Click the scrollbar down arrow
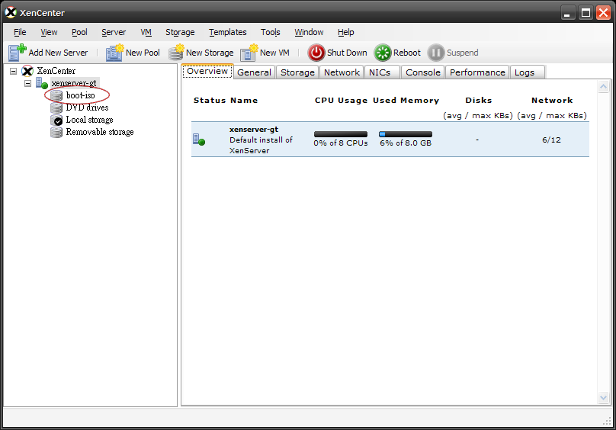Screen dimensions: 616x430 (x=604, y=397)
